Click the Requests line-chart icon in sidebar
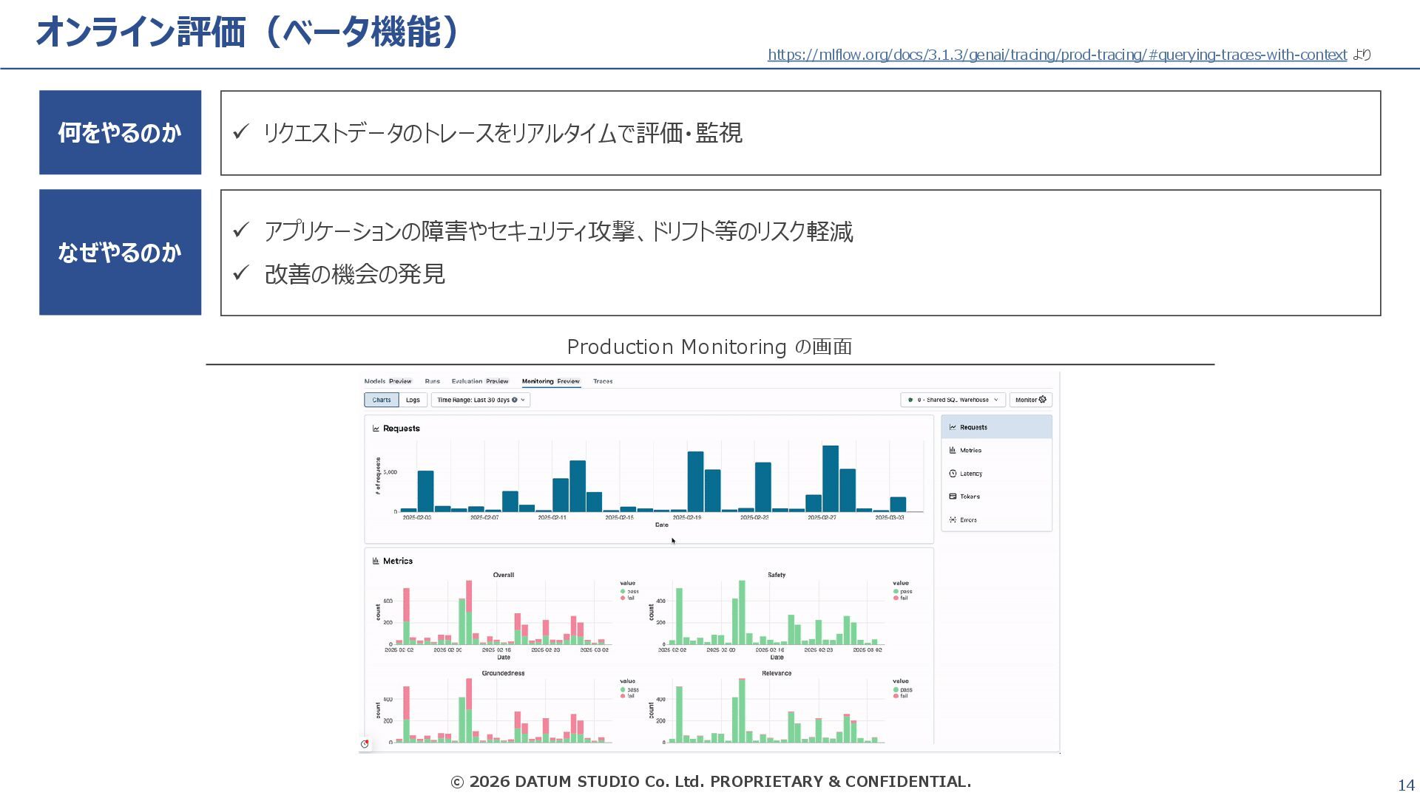 point(953,427)
